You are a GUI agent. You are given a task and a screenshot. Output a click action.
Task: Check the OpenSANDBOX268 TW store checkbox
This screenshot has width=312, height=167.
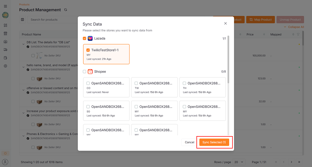136,83
